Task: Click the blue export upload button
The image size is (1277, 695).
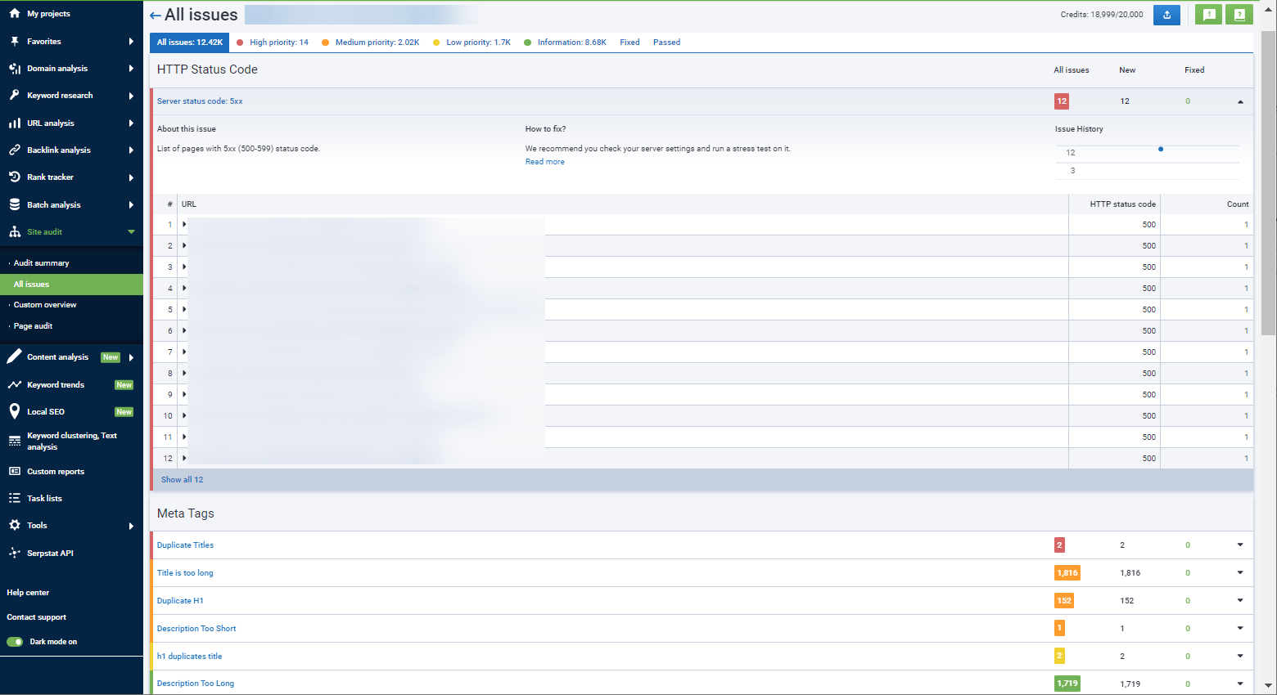Action: pos(1166,15)
